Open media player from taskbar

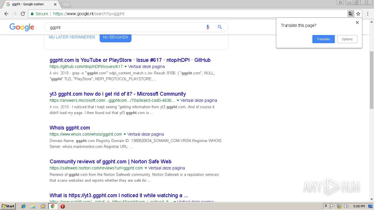point(43,206)
